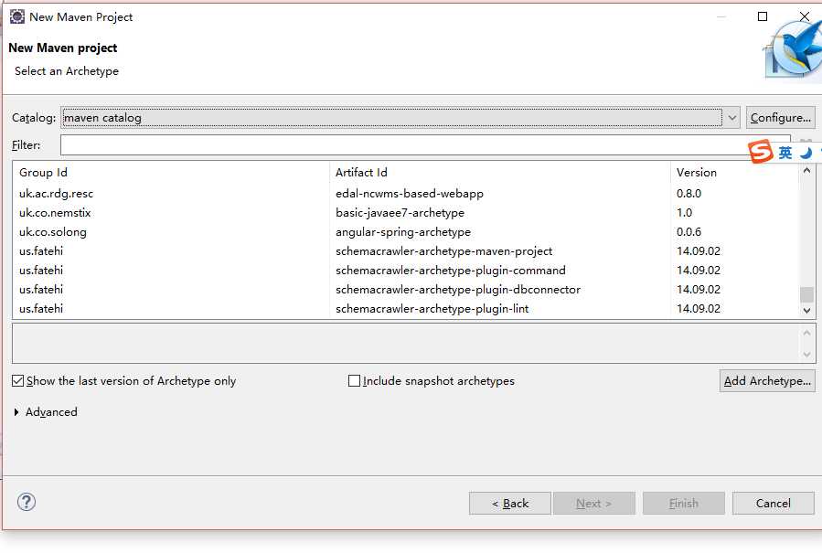Image resolution: width=822 pixels, height=553 pixels.
Task: Select schemacrawler-archetype-maven-project artifact
Action: [444, 251]
